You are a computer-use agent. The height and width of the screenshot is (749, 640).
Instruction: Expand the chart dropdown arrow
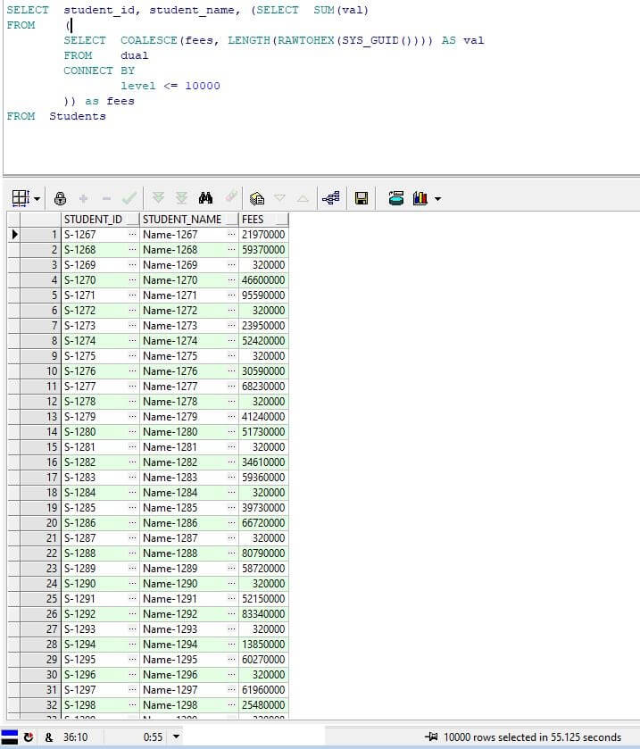(437, 198)
